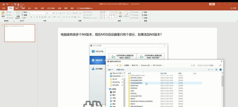Click Select in Editing group
This screenshot has height=107, width=238.
click(x=145, y=18)
